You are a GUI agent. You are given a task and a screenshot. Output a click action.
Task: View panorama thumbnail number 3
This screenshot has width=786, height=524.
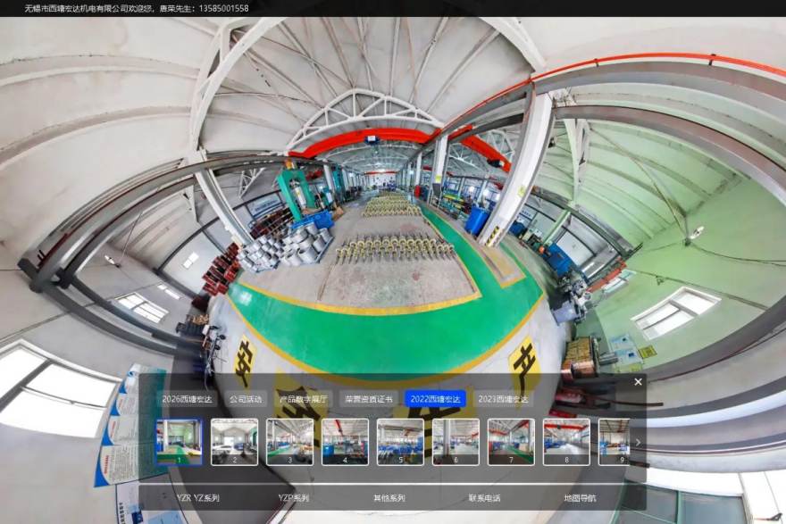(x=289, y=443)
